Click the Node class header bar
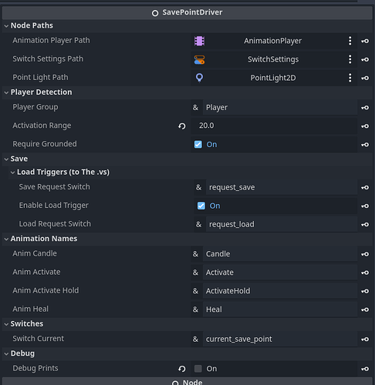 187,381
